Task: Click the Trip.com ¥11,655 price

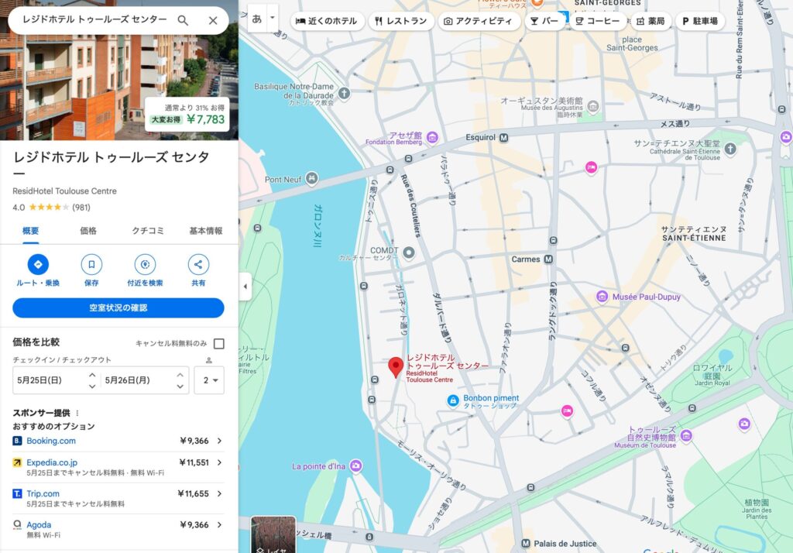Action: click(193, 494)
